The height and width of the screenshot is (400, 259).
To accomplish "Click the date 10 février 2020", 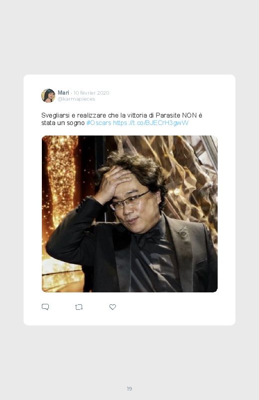I will (x=91, y=93).
